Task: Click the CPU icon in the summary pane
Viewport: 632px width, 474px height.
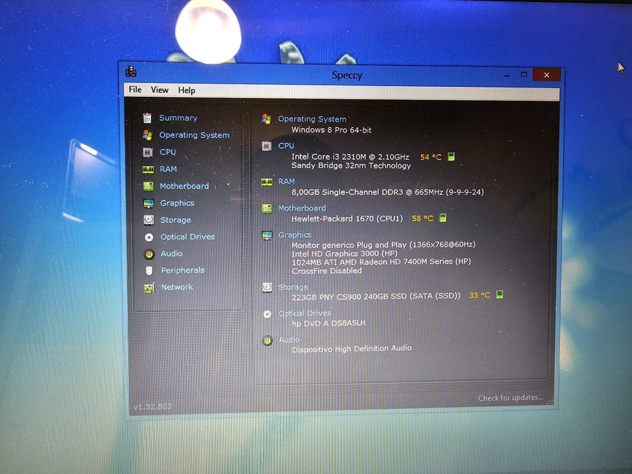Action: 267,146
